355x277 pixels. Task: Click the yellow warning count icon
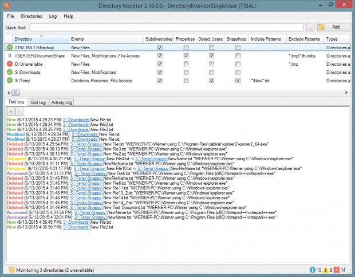click(x=326, y=270)
